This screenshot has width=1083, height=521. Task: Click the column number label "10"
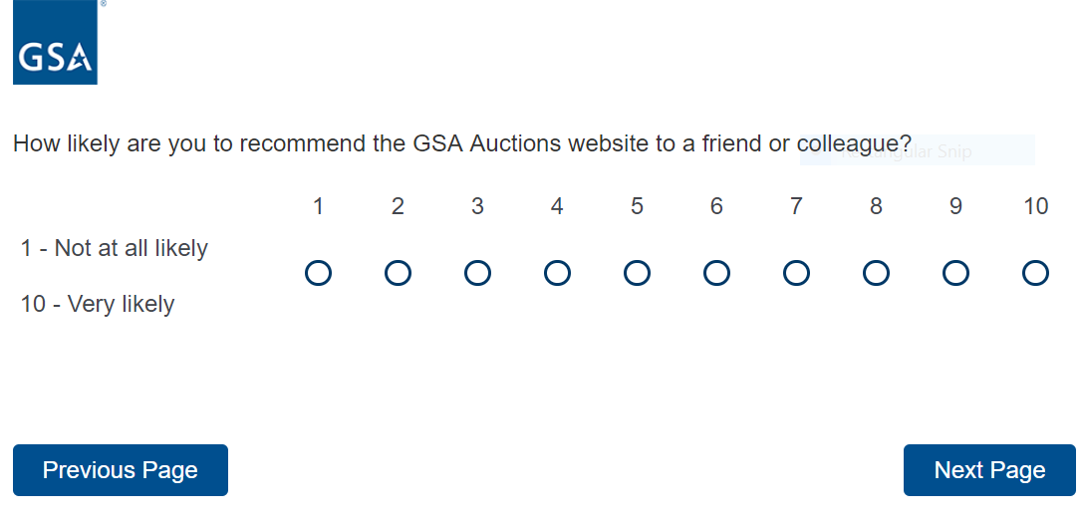[x=1035, y=206]
